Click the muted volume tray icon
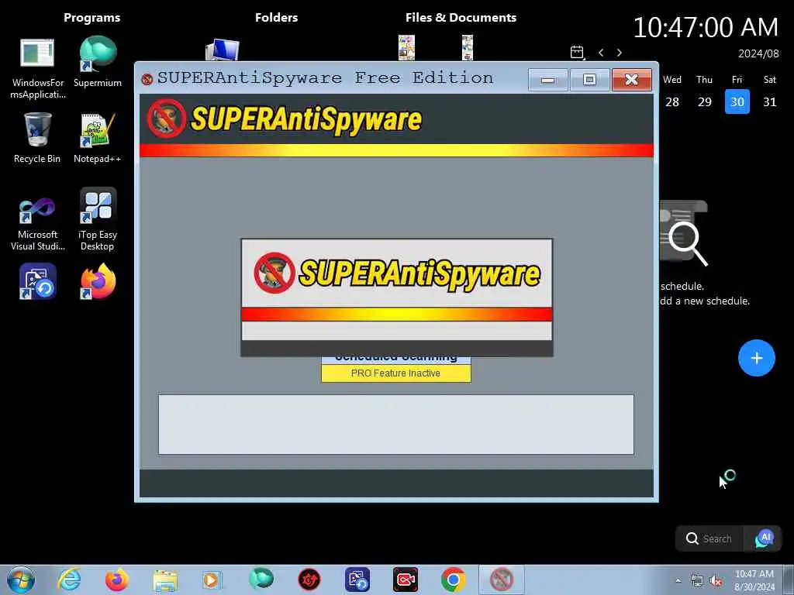The height and width of the screenshot is (595, 794). click(716, 581)
